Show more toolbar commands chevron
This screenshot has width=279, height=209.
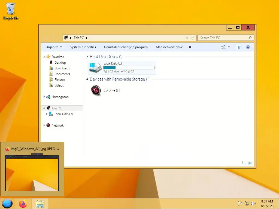(x=190, y=47)
